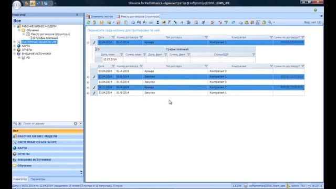Image resolution: width=336 pixels, height=189 pixels.
Task: Expand the ОТЧЕТЫ tree node
Action: pos(14,50)
